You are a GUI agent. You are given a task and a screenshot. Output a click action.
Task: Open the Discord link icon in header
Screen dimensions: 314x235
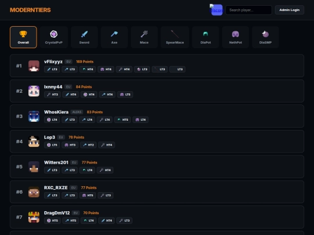[x=216, y=10]
